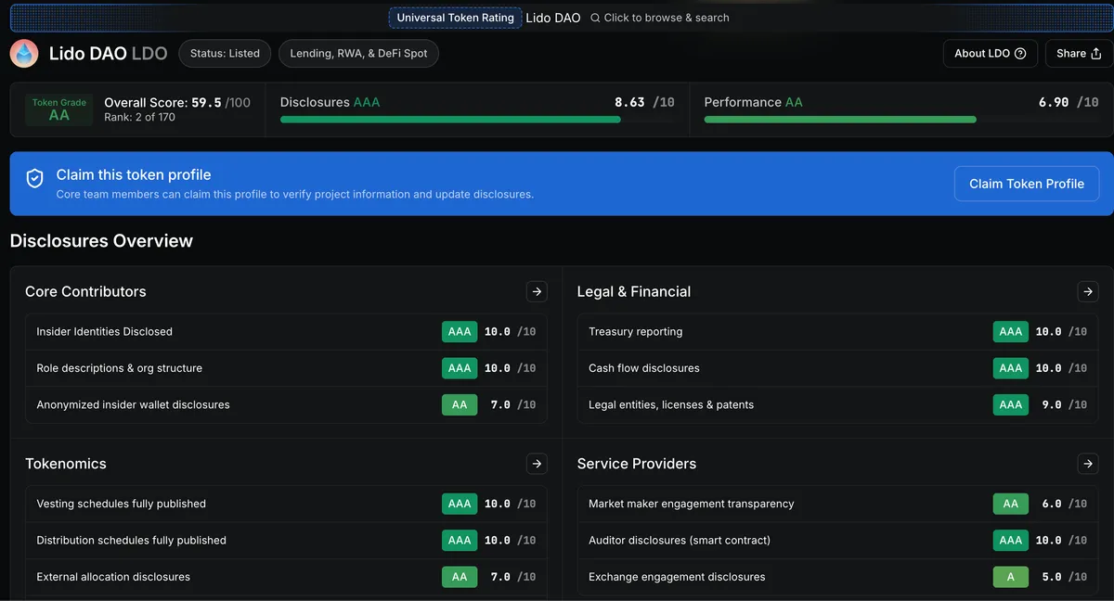This screenshot has width=1114, height=601.
Task: Open About LDO help button
Action: tap(990, 54)
